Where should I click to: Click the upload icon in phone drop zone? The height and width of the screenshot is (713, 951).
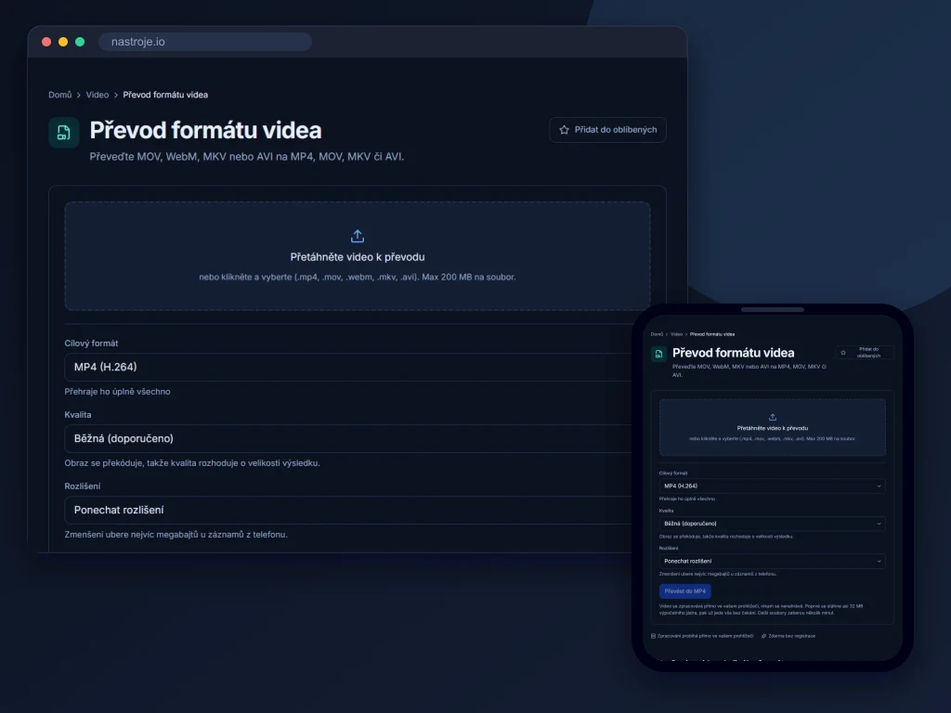pyautogui.click(x=772, y=417)
